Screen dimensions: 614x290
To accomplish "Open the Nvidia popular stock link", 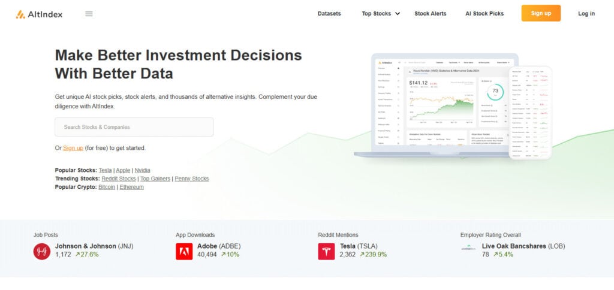I will (142, 170).
